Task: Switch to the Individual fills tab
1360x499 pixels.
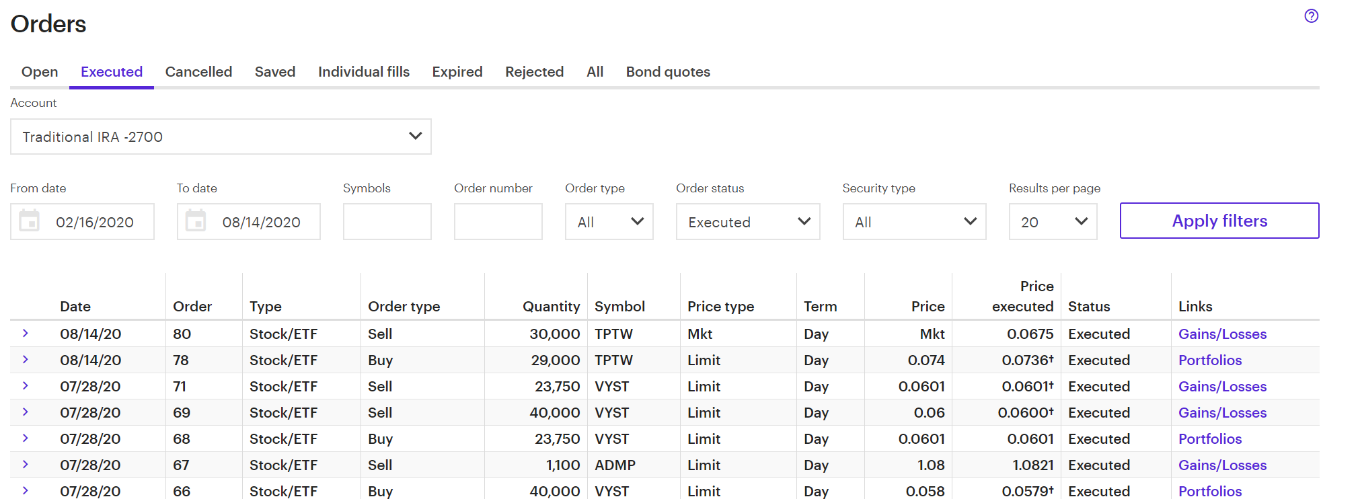Action: (364, 72)
